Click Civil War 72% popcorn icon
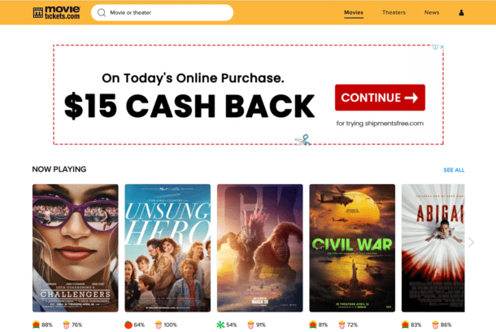496x332 pixels. (x=342, y=325)
